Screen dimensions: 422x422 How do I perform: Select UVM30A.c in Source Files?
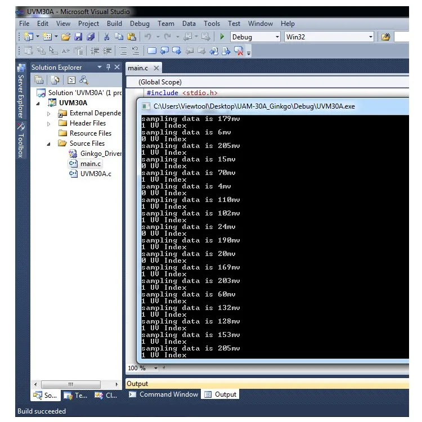click(x=91, y=174)
